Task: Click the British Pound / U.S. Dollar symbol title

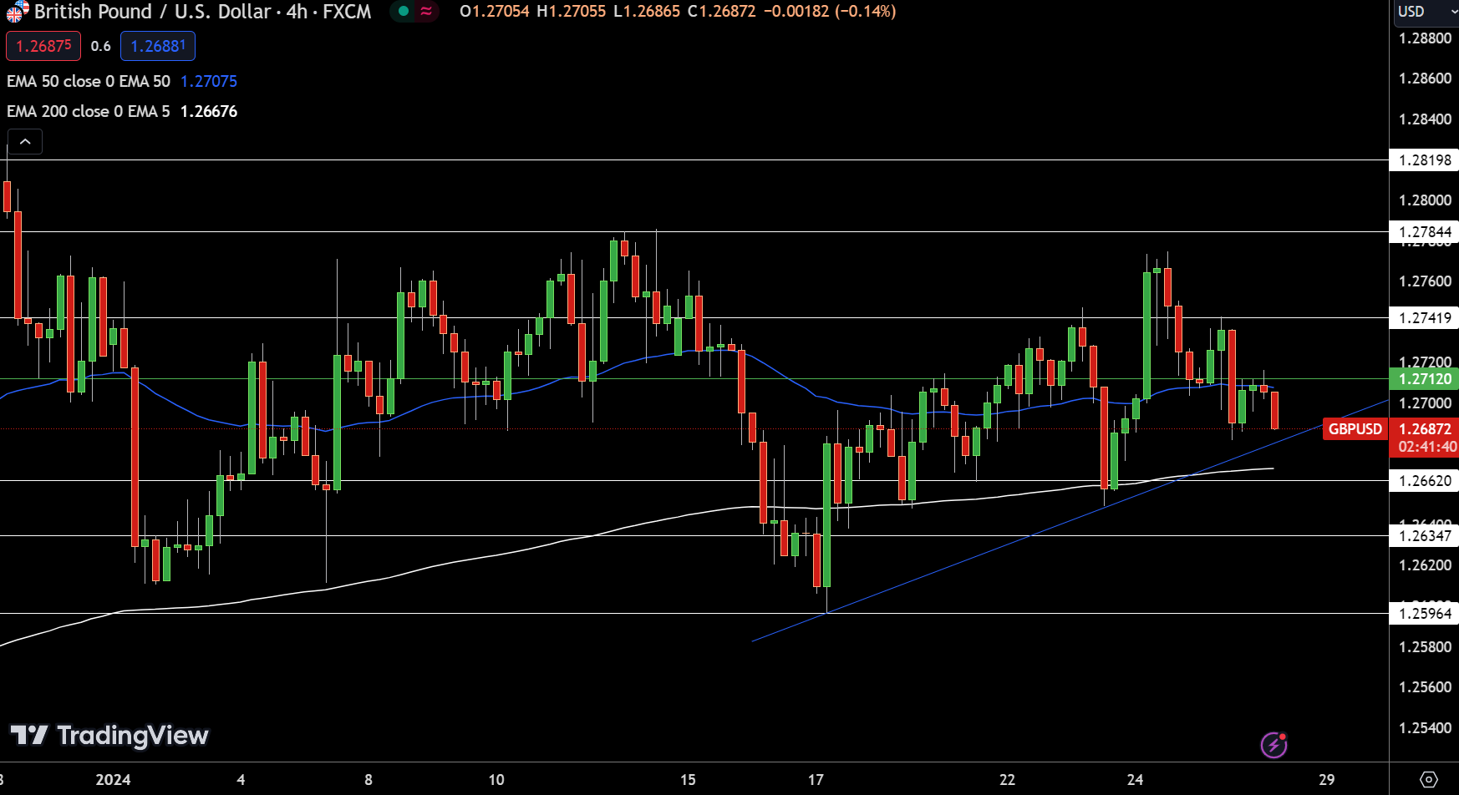Action: point(152,12)
